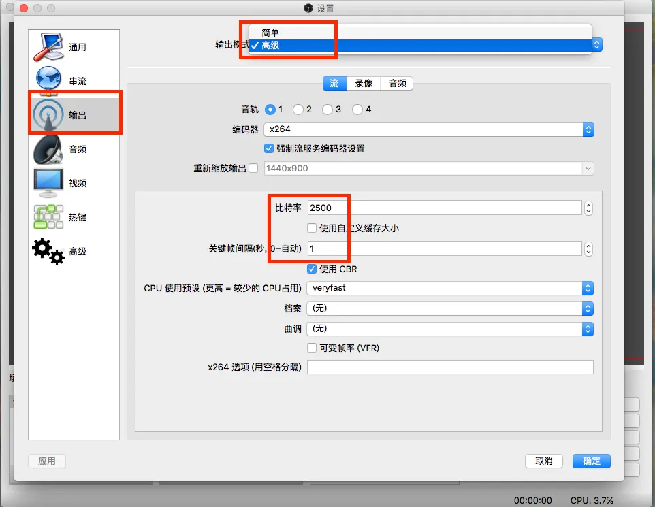Switch to the 录像 tab
This screenshot has height=507, width=655.
tap(364, 83)
